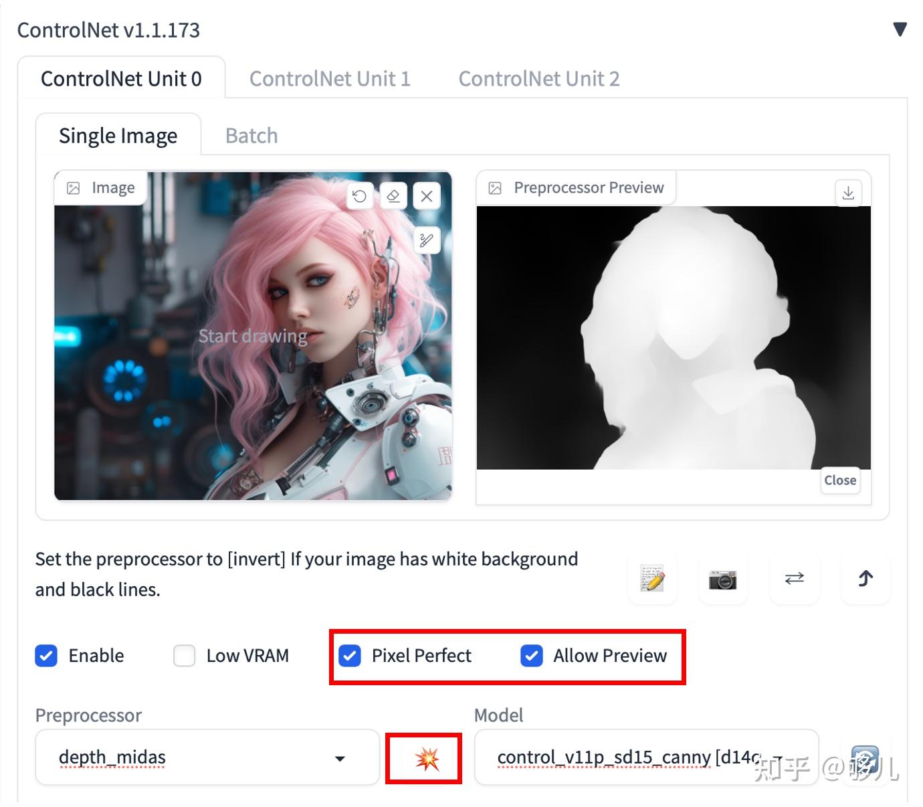Collapse the ControlNet v1.1.173 panel
Screen dimensions: 923x807
[x=899, y=29]
